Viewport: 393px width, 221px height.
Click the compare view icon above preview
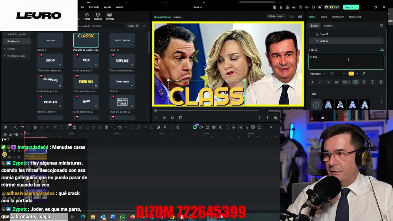click(292, 16)
